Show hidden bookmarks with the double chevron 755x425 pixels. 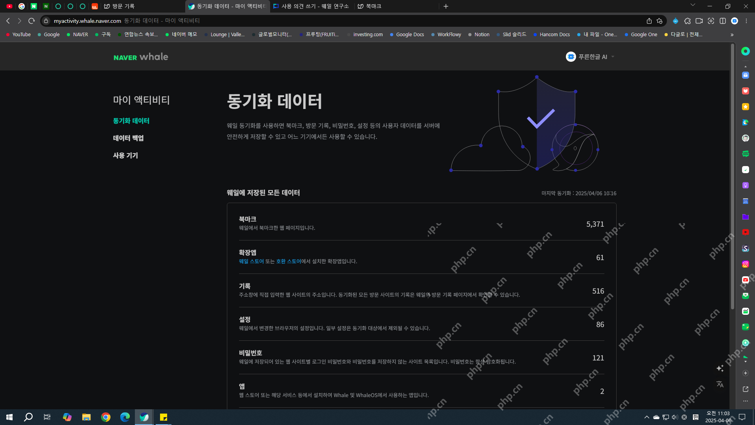tap(732, 35)
